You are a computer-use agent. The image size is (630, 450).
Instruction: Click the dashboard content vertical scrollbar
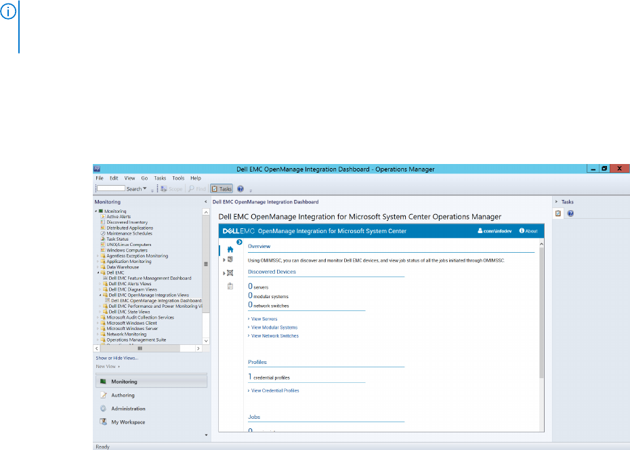pyautogui.click(x=541, y=312)
